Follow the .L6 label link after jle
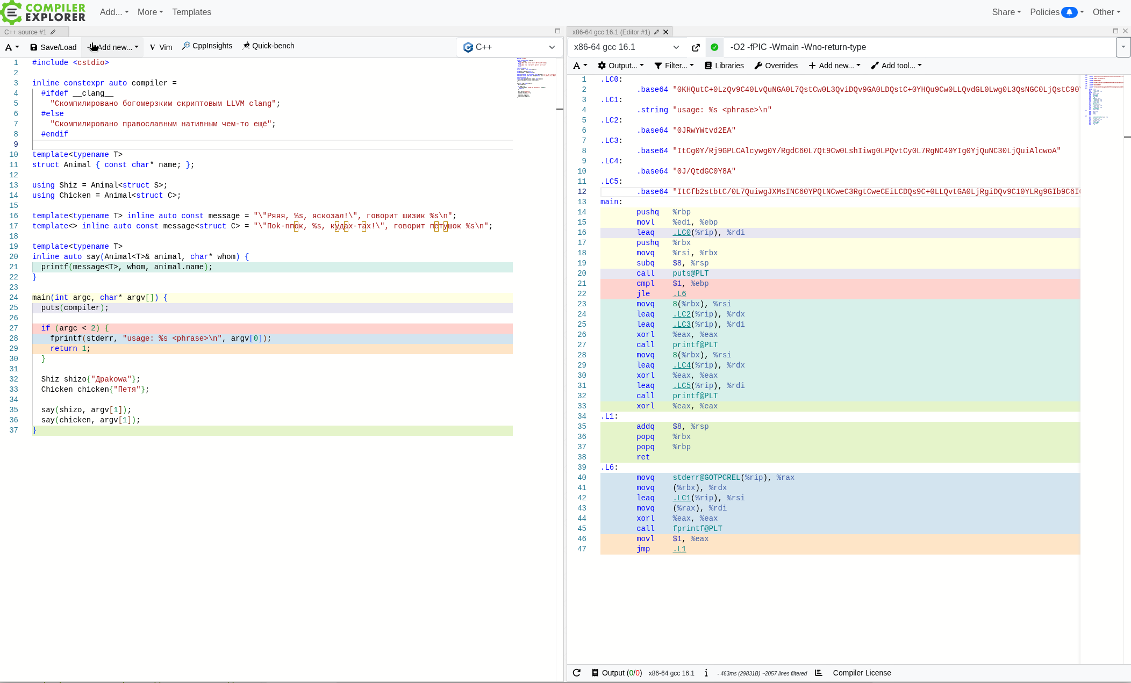 tap(679, 294)
